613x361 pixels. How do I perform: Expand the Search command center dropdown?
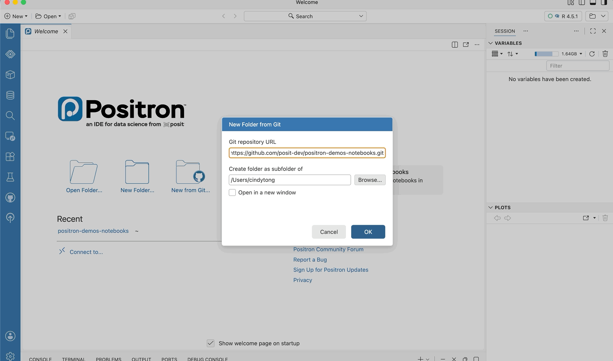tap(361, 16)
